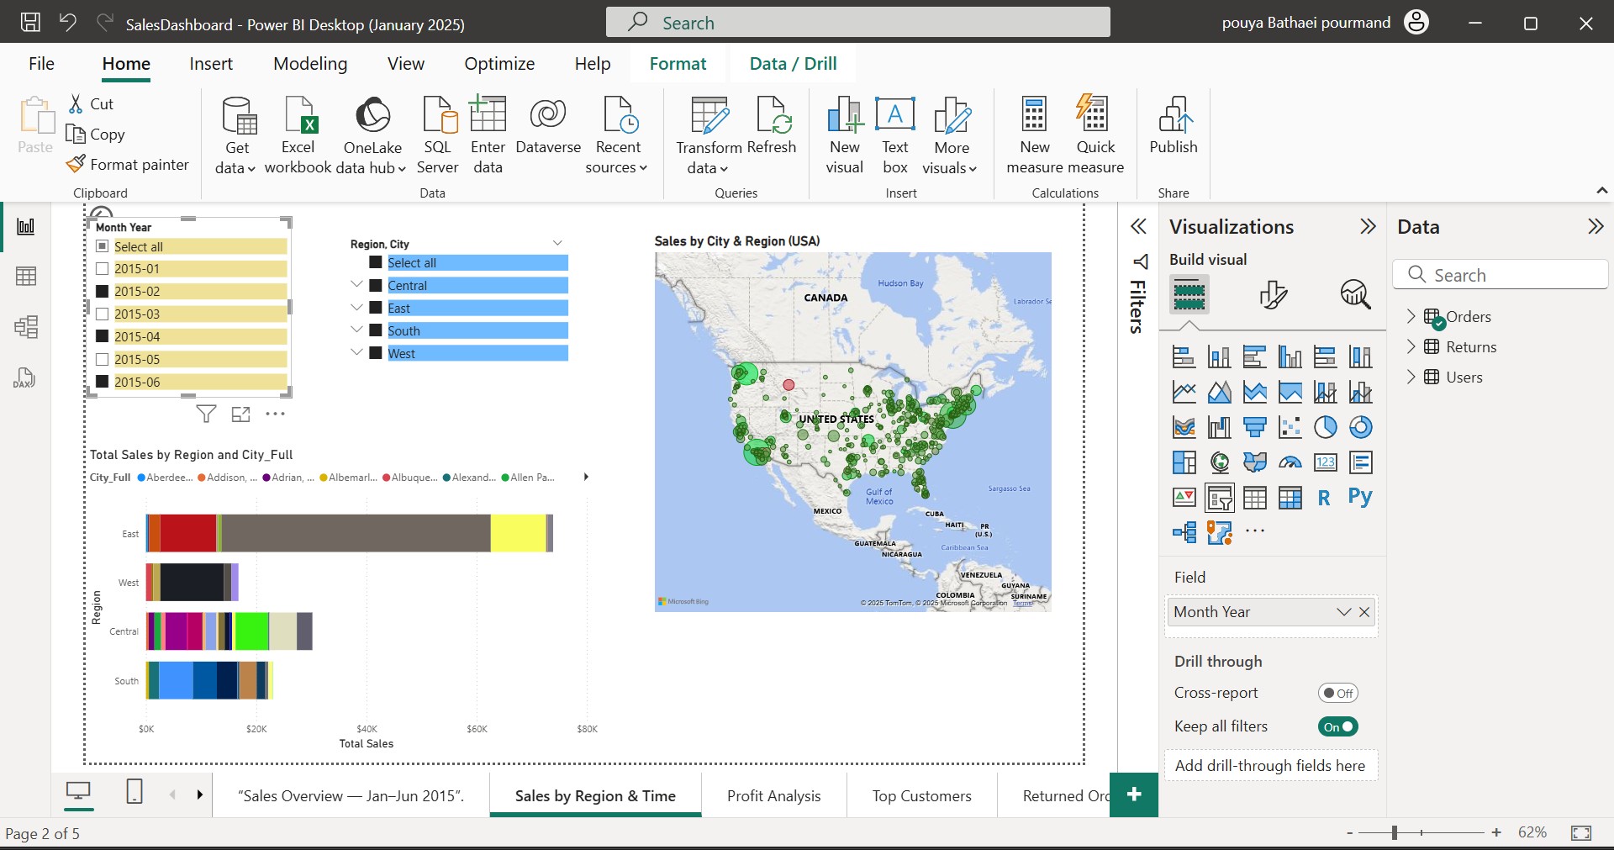Click the top Search box
Viewport: 1614px width, 850px height.
pos(857,23)
